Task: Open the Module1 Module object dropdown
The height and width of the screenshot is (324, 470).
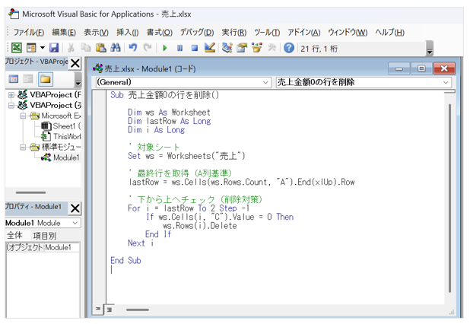Action: [75, 223]
